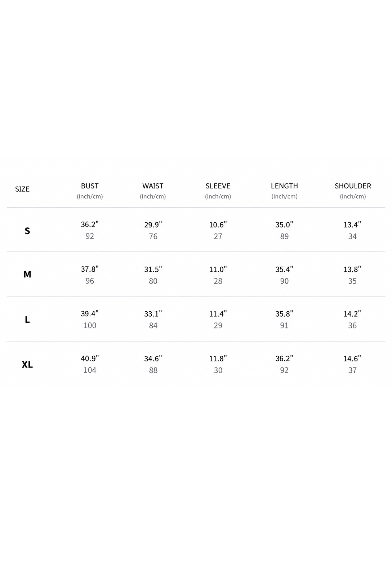Select the L size row label

[27, 320]
